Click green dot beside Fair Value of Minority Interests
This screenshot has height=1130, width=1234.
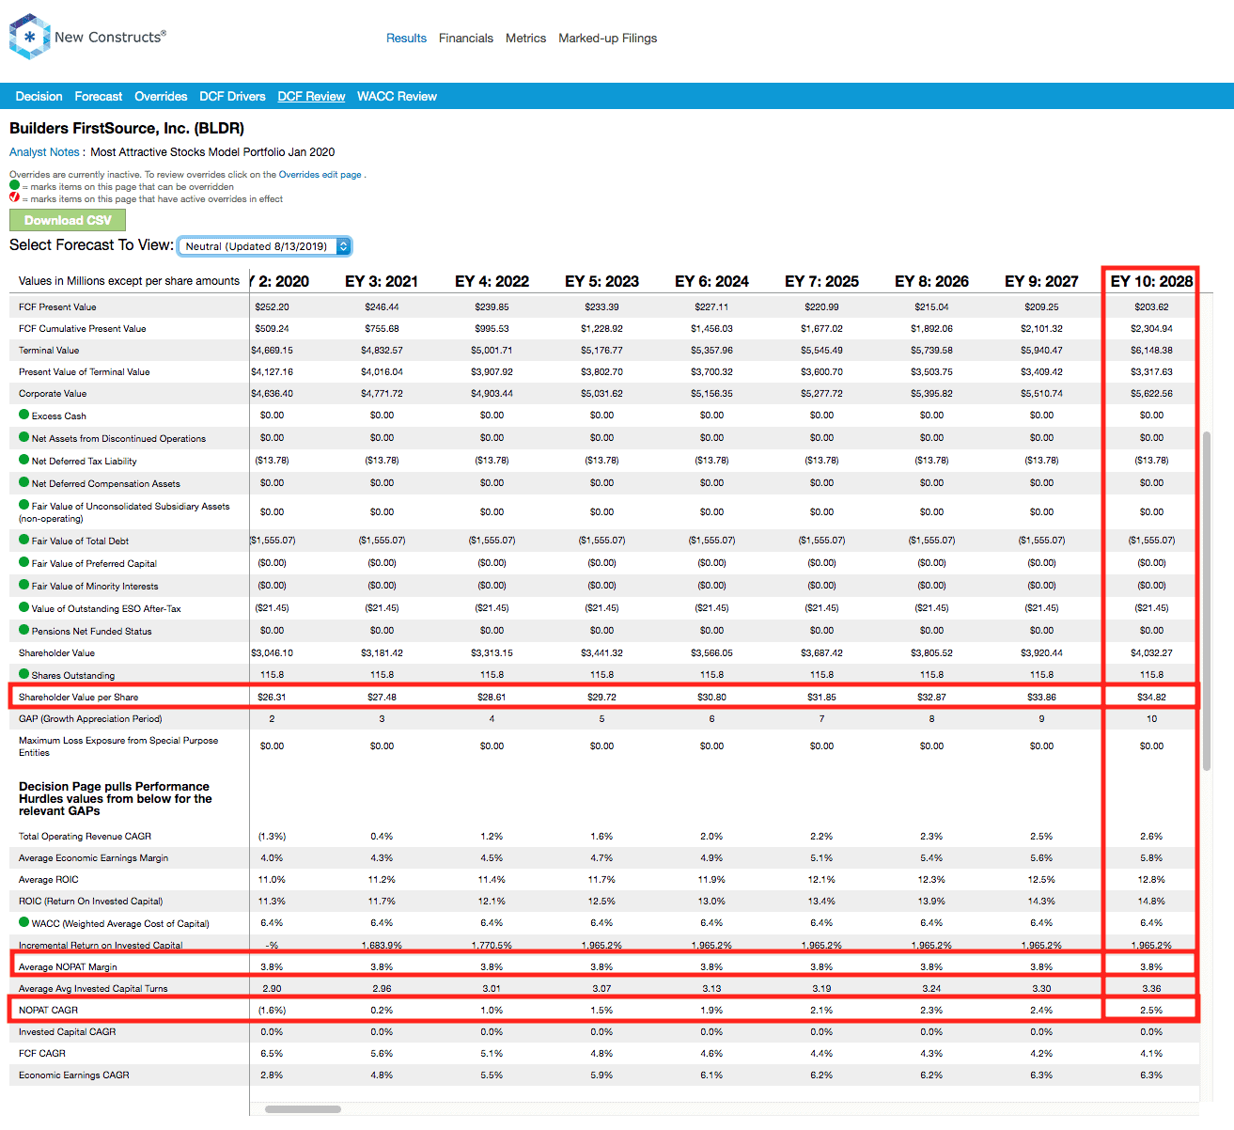point(24,585)
